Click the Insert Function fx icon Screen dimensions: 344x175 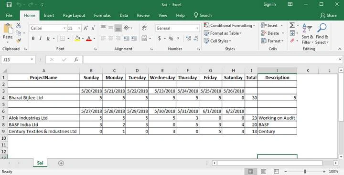pos(76,60)
